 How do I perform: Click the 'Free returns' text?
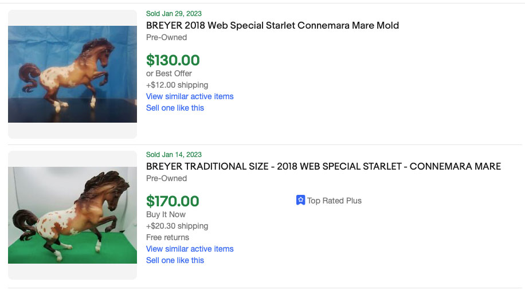tap(167, 237)
